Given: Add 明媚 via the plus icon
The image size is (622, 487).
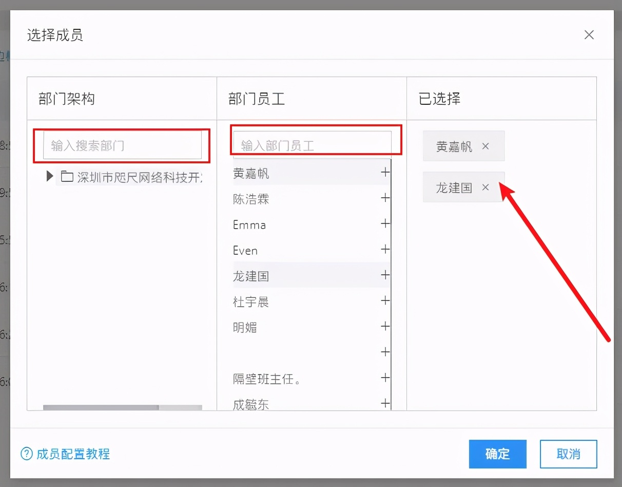Looking at the screenshot, I should coord(385,326).
